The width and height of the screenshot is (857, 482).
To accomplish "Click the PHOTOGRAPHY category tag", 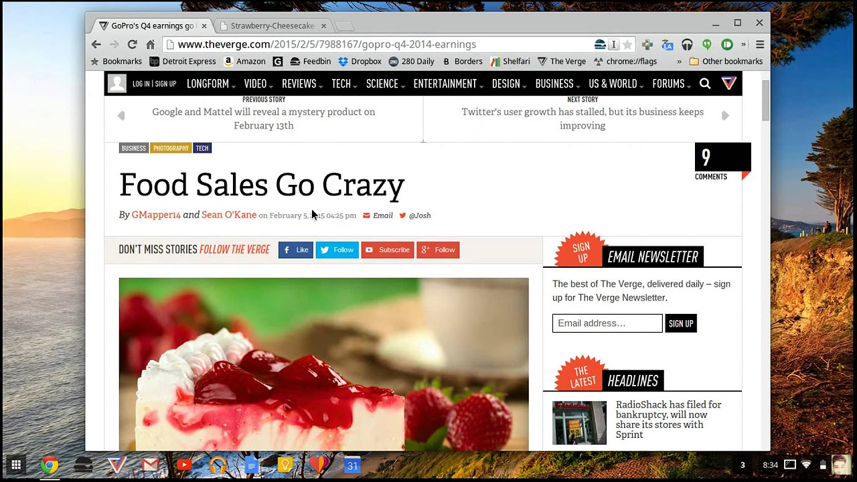I will point(171,148).
